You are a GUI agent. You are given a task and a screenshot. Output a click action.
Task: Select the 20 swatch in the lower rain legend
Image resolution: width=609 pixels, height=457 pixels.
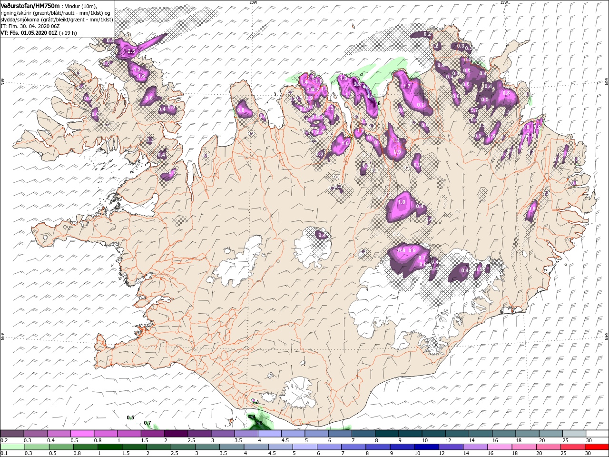[x=547, y=447]
